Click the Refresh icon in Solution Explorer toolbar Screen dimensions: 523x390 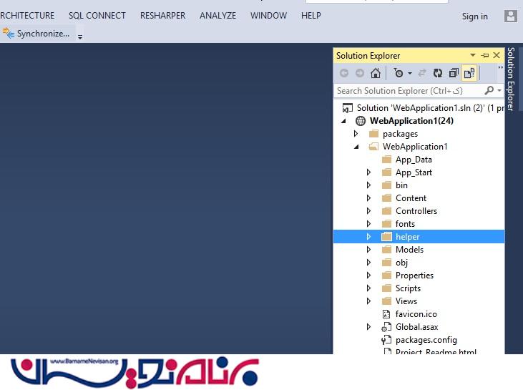pyautogui.click(x=438, y=73)
